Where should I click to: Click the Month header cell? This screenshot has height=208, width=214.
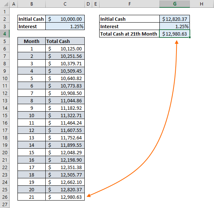[x=32, y=41]
